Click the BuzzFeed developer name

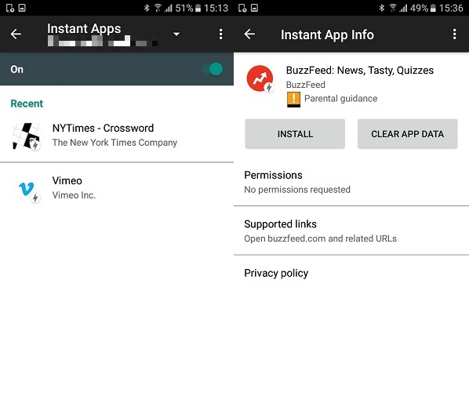coord(305,85)
